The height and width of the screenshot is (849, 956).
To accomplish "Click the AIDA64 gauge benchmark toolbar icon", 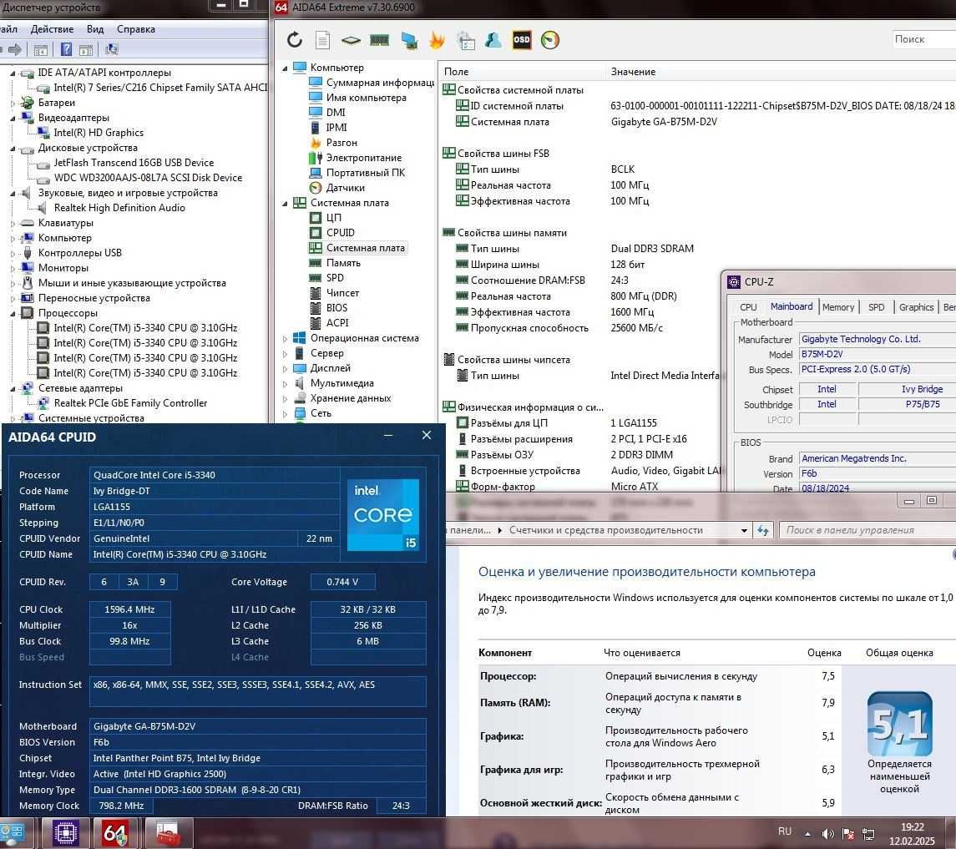I will (x=550, y=40).
